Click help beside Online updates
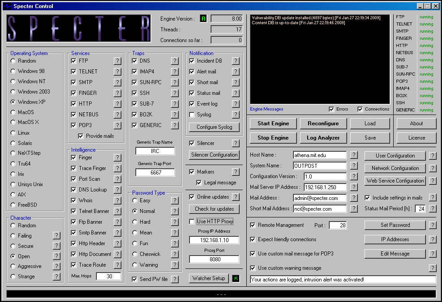442x302 pixels. pyautogui.click(x=236, y=197)
